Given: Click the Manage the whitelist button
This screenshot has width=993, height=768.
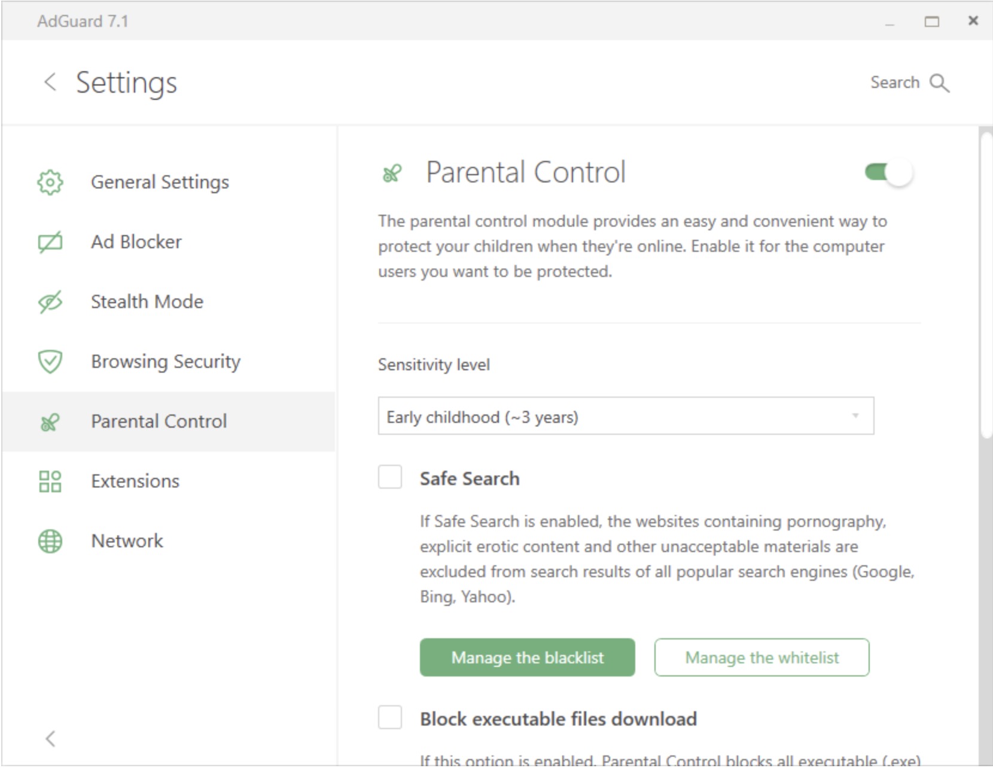Looking at the screenshot, I should coord(761,657).
